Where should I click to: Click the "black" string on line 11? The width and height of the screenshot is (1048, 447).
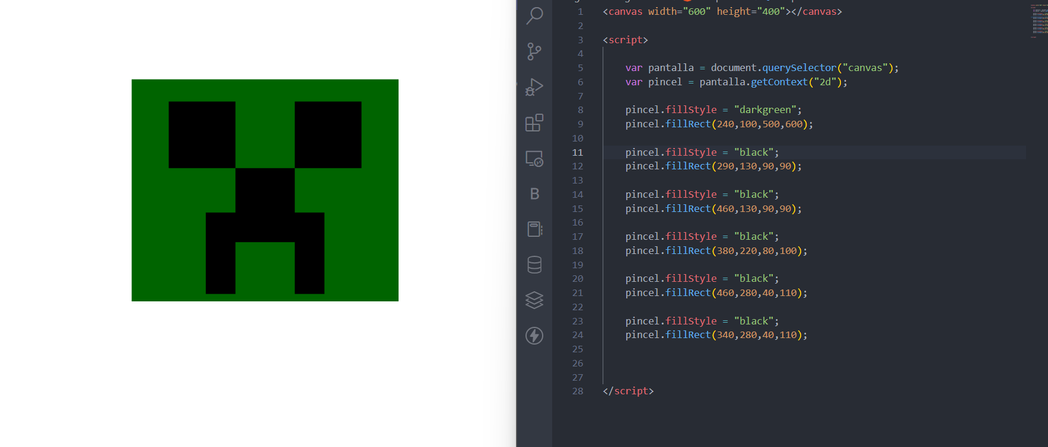click(x=754, y=153)
